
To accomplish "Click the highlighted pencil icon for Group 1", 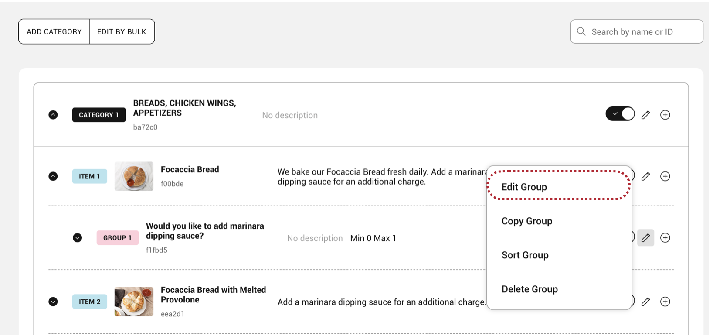I will 645,238.
